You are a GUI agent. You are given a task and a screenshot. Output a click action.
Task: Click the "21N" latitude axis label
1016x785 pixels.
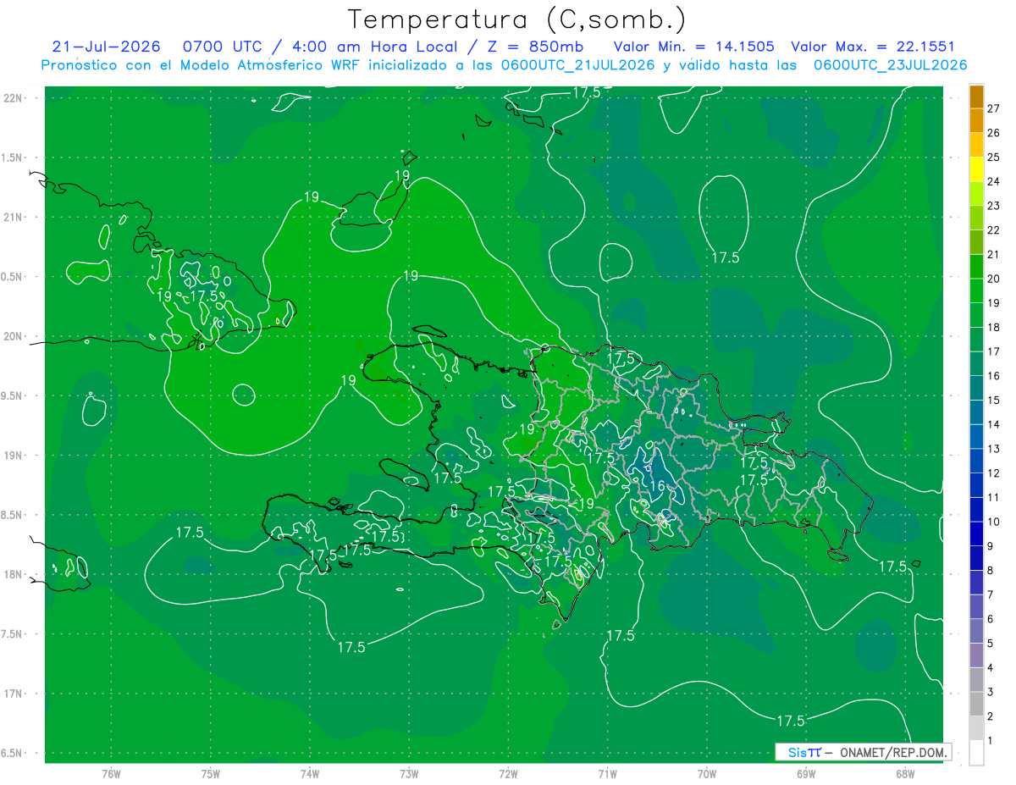click(12, 217)
